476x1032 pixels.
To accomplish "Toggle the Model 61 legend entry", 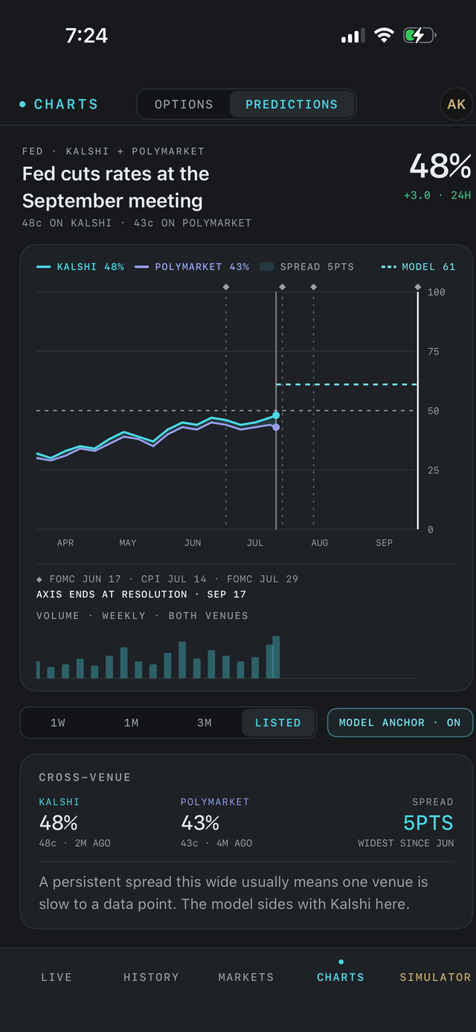I will coord(418,266).
